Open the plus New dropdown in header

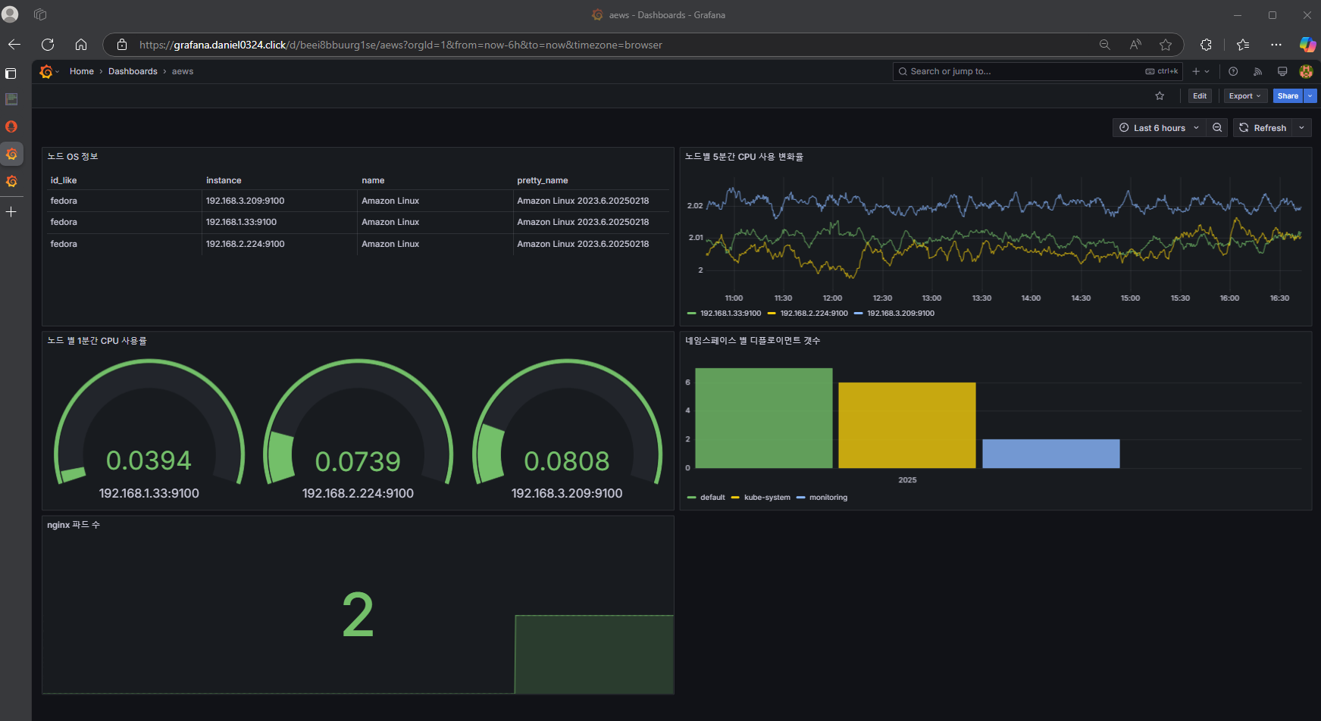point(1200,71)
